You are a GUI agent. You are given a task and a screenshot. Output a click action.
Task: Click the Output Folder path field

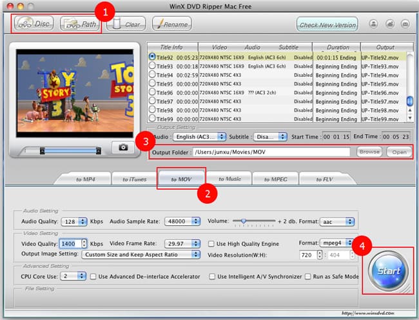point(271,152)
